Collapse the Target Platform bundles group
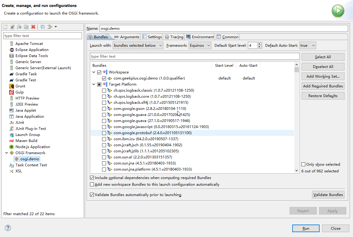The width and height of the screenshot is (353, 237). coord(94,84)
